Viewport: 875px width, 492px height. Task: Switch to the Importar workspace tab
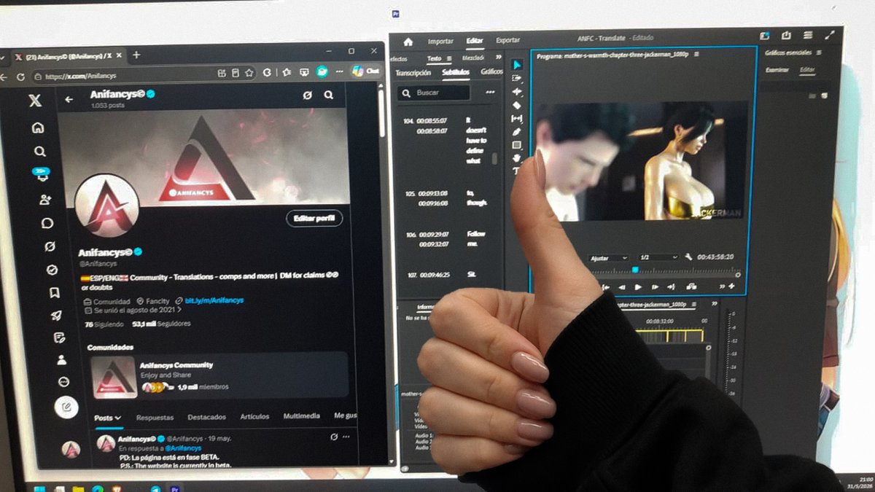[x=440, y=42]
